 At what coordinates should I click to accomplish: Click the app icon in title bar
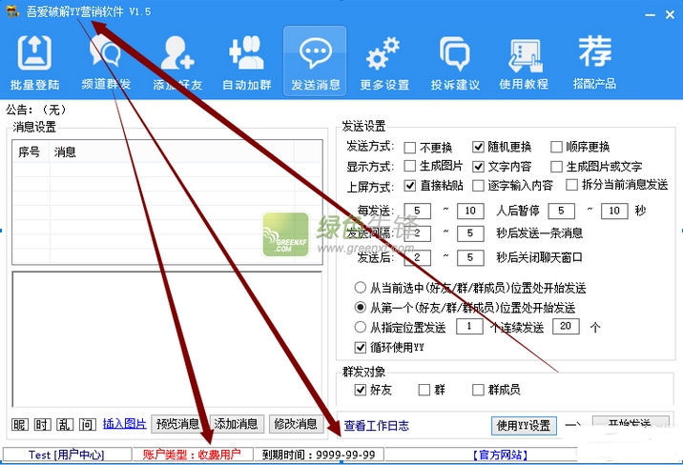tap(12, 11)
